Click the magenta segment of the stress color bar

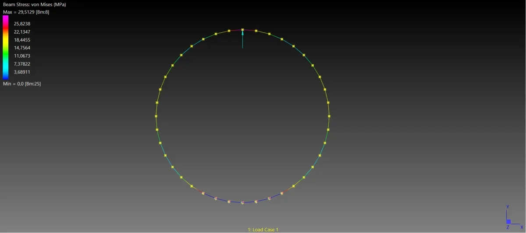click(x=6, y=19)
